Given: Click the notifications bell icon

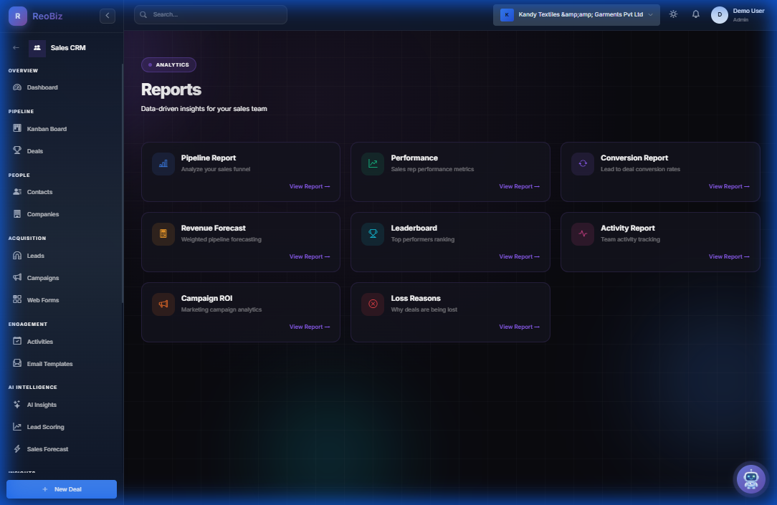Looking at the screenshot, I should click(695, 14).
